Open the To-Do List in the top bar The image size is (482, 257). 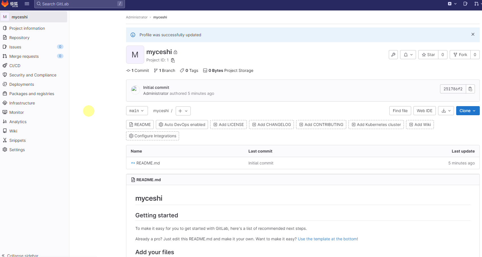click(x=466, y=4)
